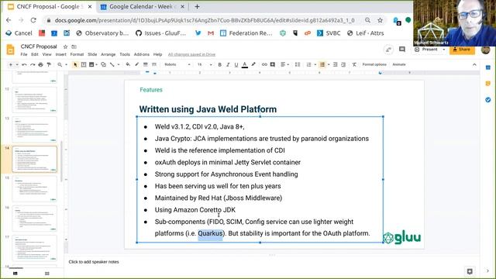This screenshot has width=496, height=279.
Task: Open the numbered list options arrow
Action: coord(315,64)
